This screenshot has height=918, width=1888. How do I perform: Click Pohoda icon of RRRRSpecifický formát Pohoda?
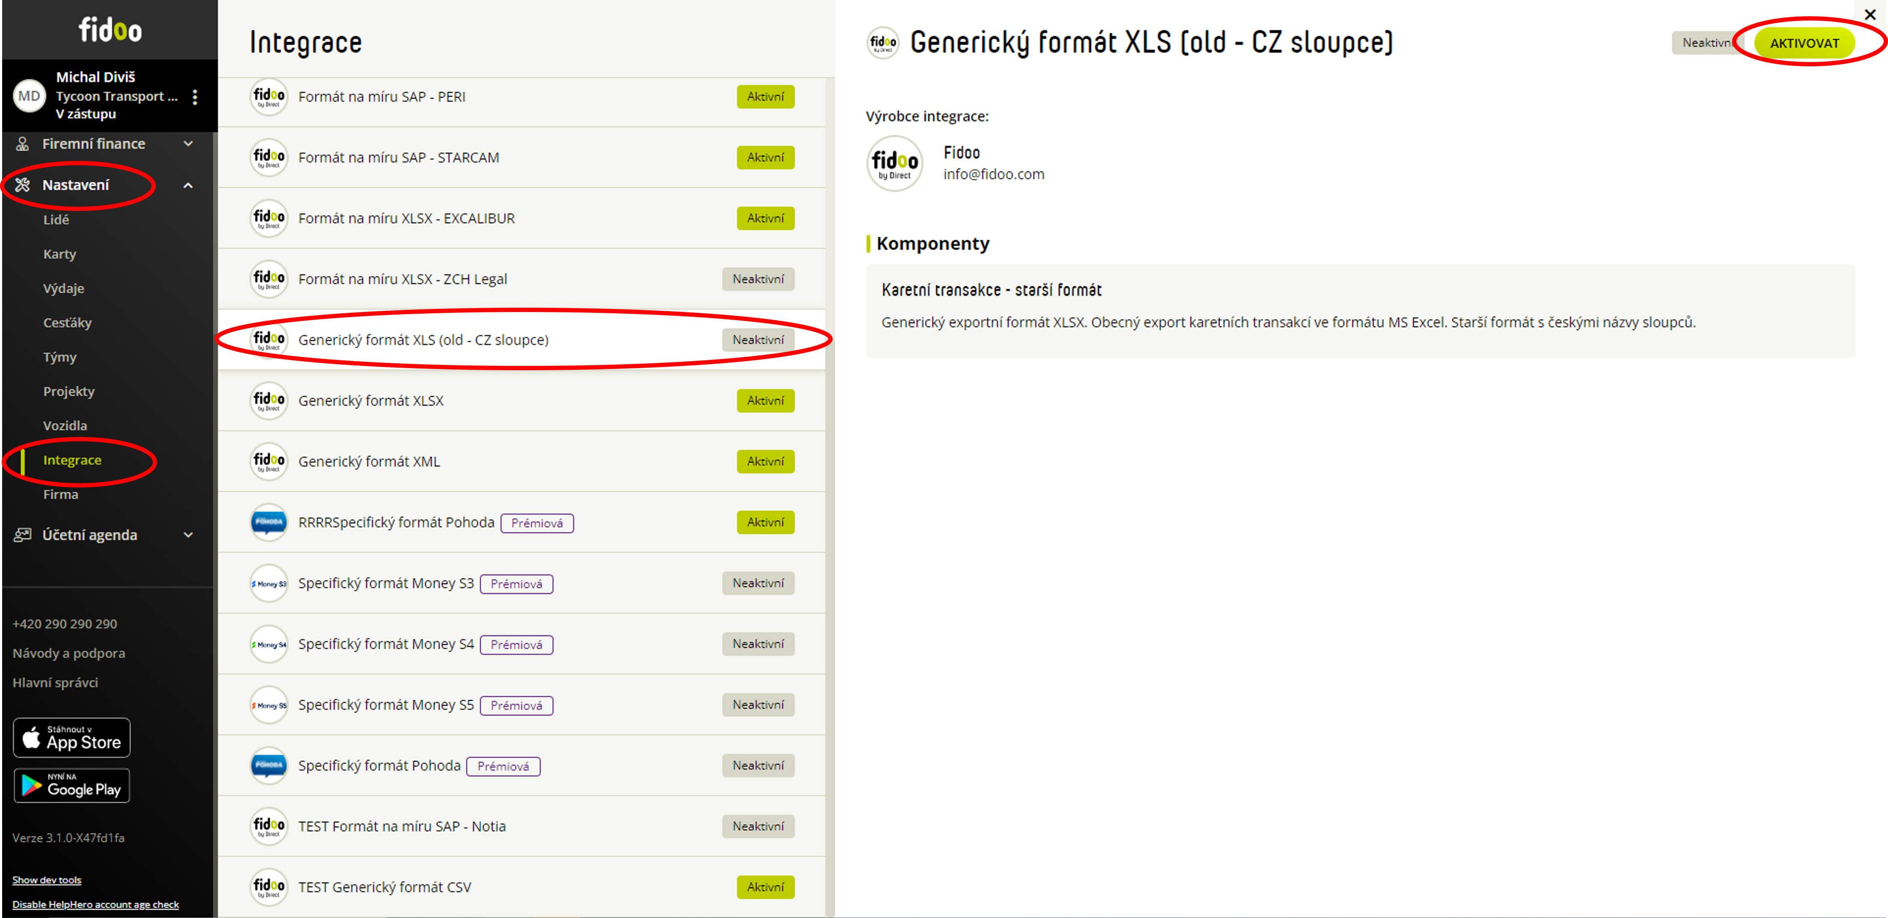coord(269,523)
